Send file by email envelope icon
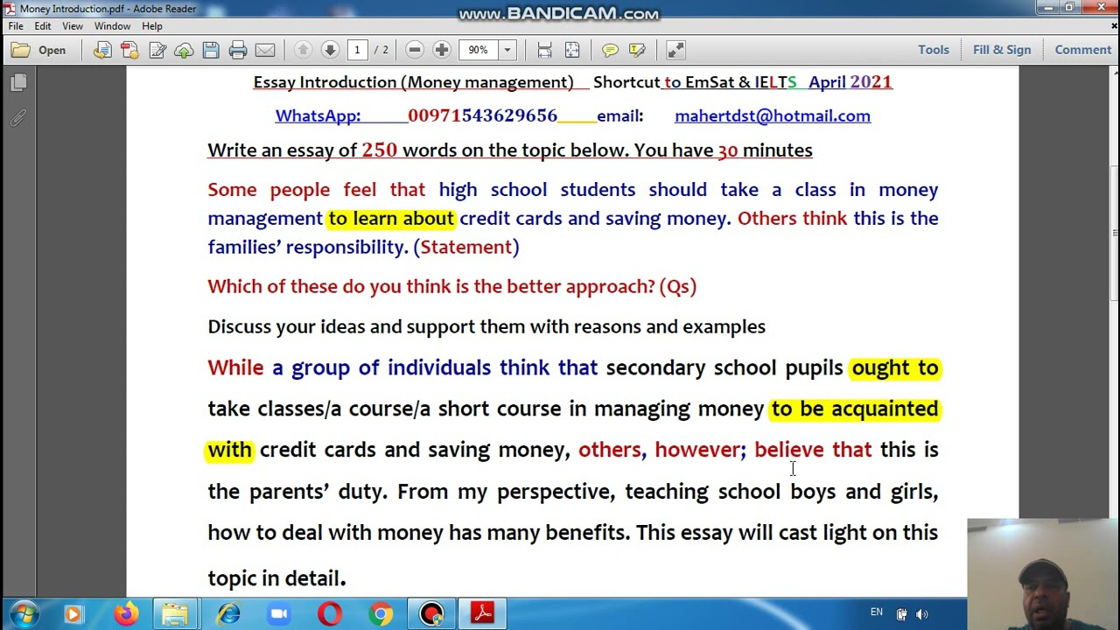The height and width of the screenshot is (630, 1120). [x=265, y=50]
